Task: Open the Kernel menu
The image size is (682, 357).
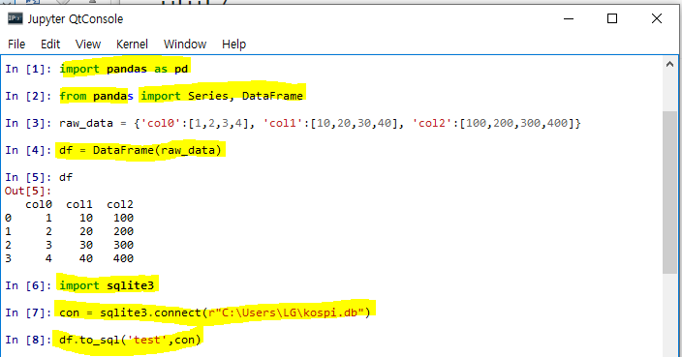Action: [132, 45]
